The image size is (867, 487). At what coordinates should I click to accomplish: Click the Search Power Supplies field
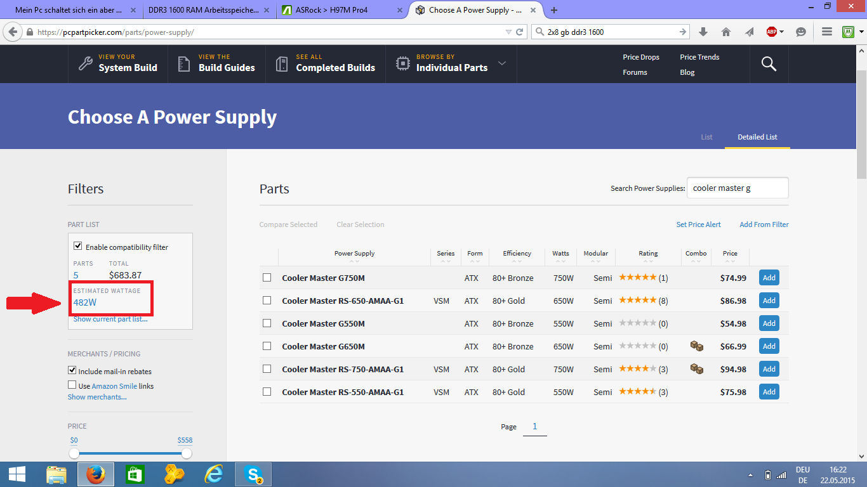coord(738,188)
